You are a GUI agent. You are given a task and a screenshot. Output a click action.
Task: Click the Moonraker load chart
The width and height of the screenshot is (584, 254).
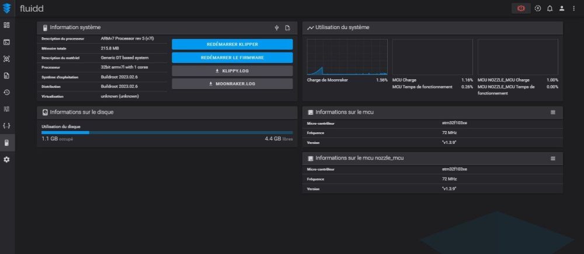(x=347, y=57)
